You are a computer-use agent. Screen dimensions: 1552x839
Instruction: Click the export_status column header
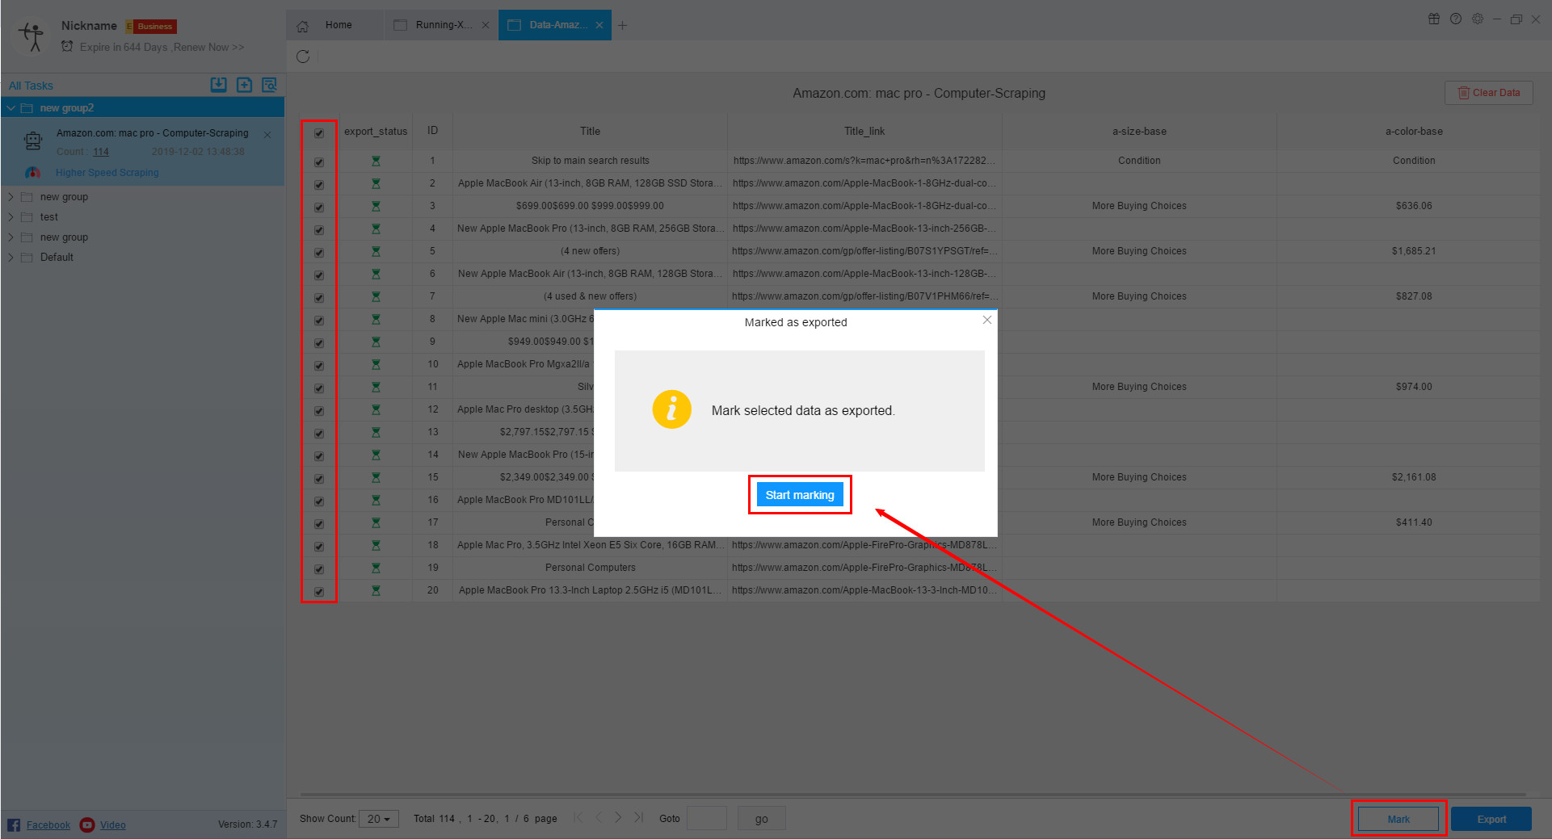376,131
